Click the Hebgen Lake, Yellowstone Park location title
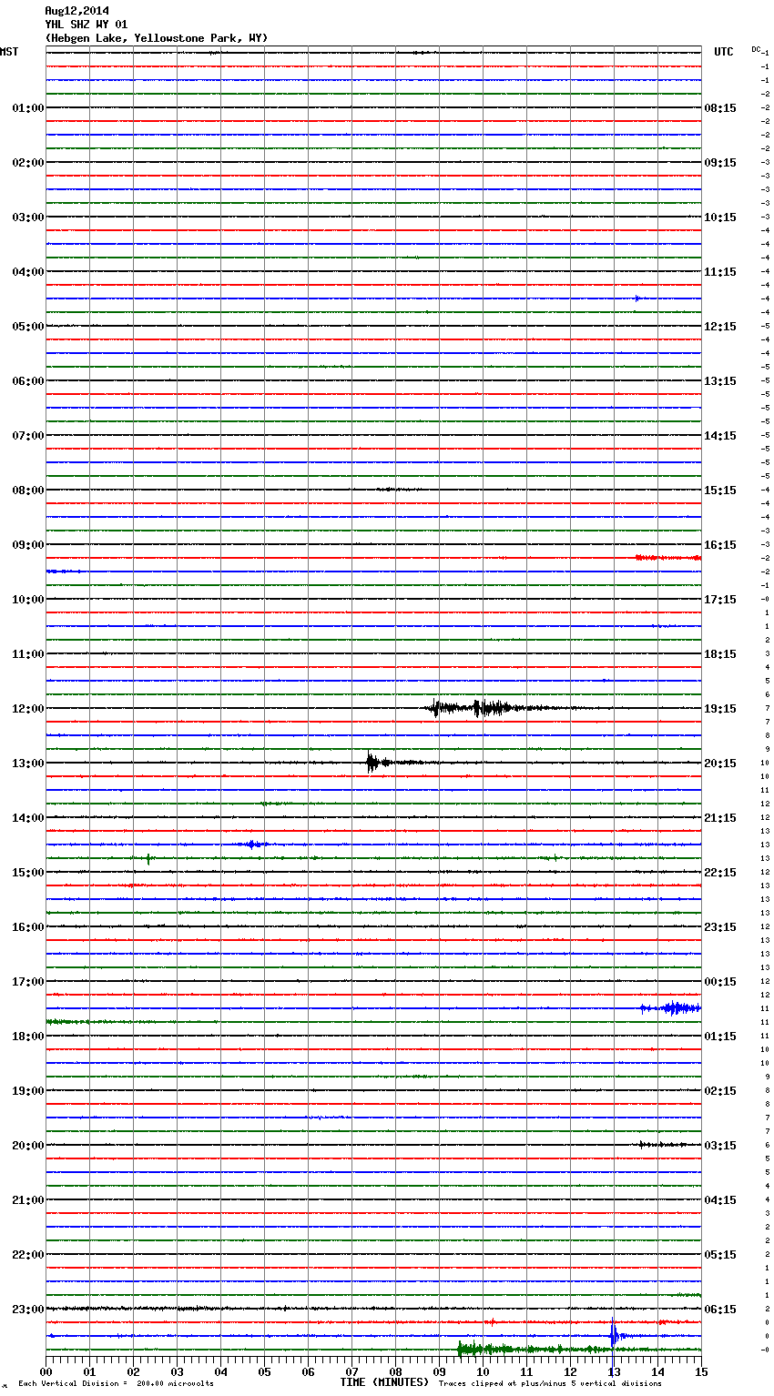774x1396 pixels. coord(157,38)
